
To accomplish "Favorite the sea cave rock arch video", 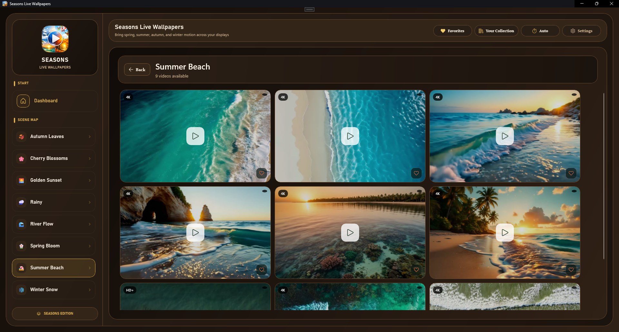I will click(261, 270).
